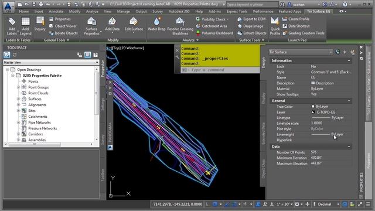Toggle the Toolspace panorama display icon

pyautogui.click(x=87, y=55)
